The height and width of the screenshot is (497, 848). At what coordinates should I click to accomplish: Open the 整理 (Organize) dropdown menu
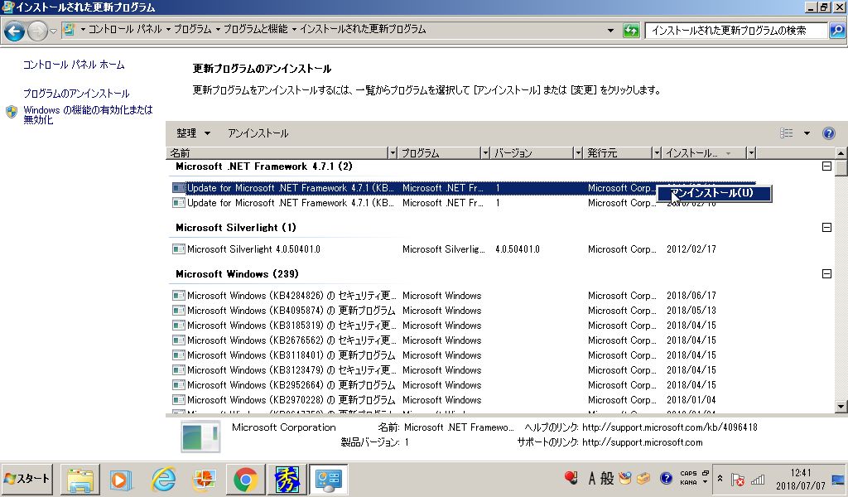tap(193, 133)
